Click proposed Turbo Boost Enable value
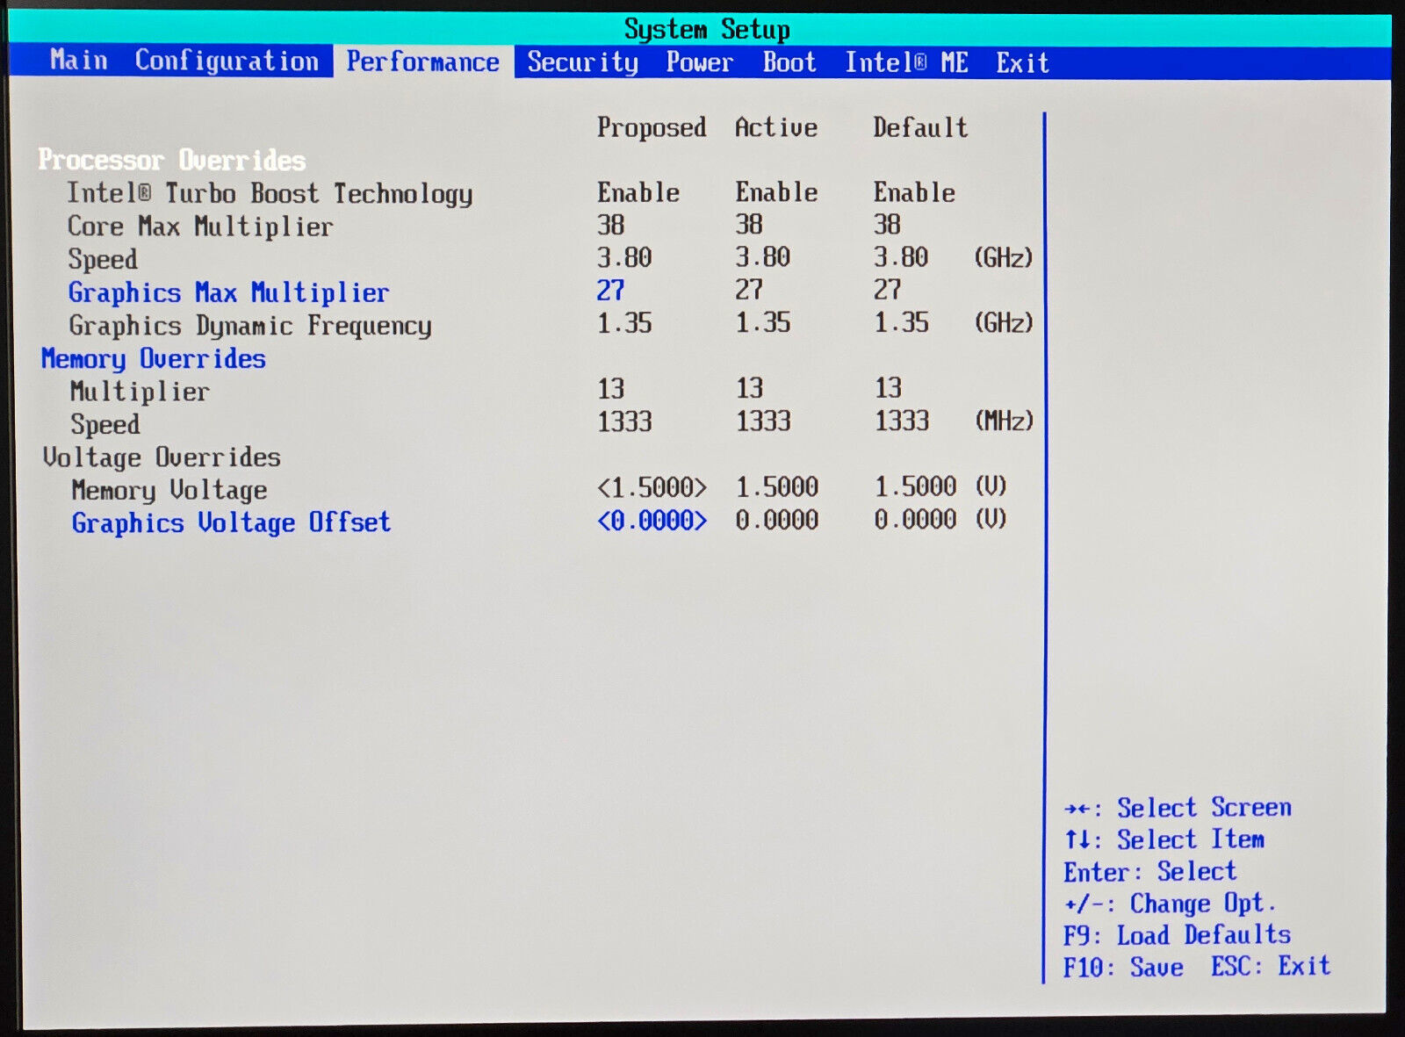 coord(638,192)
